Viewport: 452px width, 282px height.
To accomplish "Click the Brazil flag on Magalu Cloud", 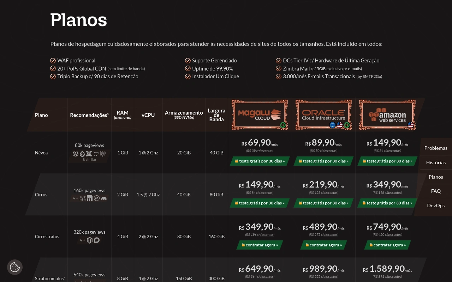I will 283,125.
